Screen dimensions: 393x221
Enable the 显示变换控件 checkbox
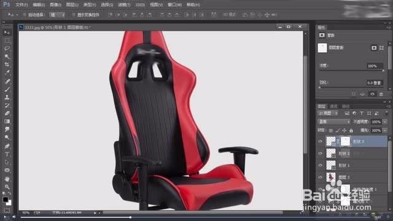tap(73, 15)
